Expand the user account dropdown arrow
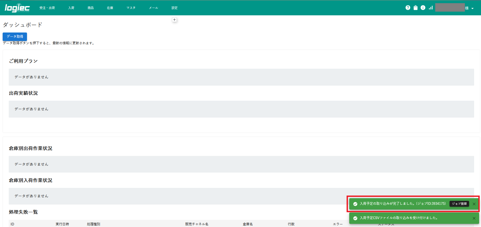 point(472,8)
